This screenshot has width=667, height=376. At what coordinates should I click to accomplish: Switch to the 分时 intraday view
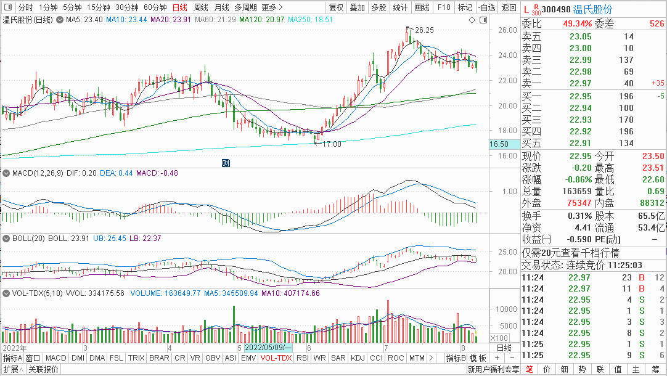(25, 7)
